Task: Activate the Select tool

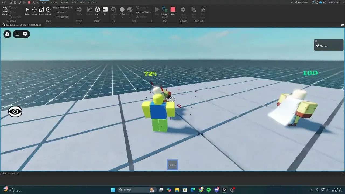Action: (x=27, y=11)
